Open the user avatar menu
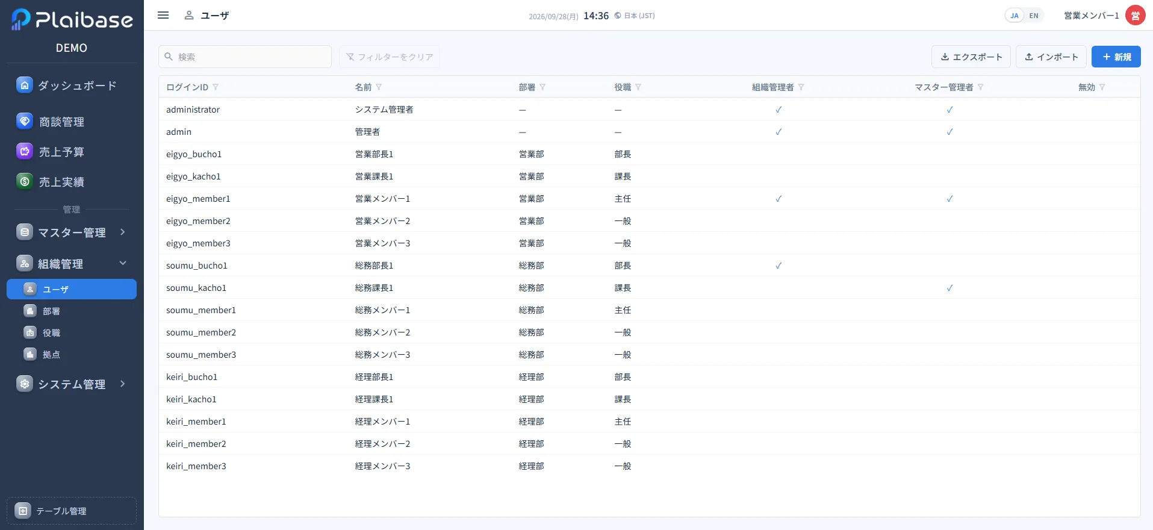Screen dimensions: 1153x530 (x=1136, y=16)
